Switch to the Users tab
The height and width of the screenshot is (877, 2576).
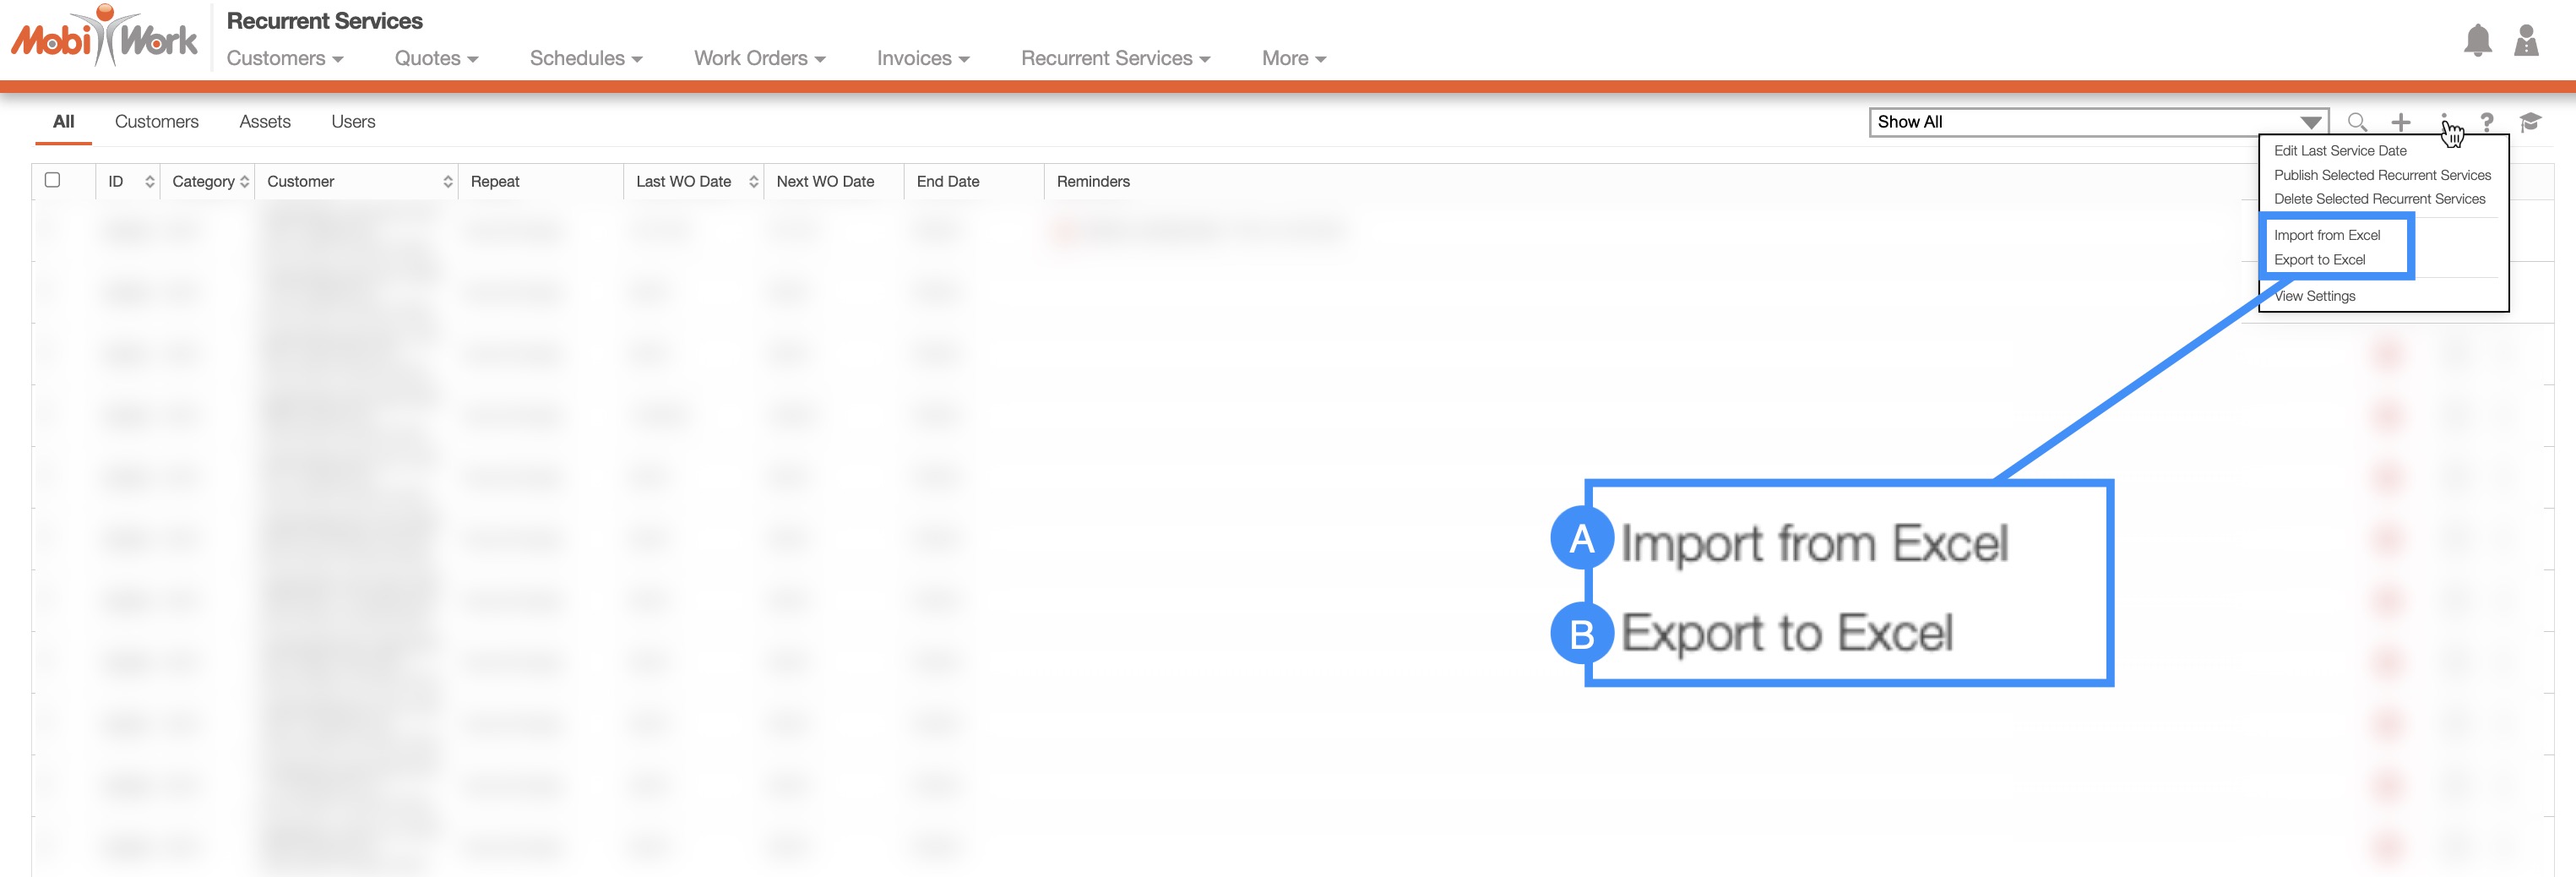(x=353, y=122)
